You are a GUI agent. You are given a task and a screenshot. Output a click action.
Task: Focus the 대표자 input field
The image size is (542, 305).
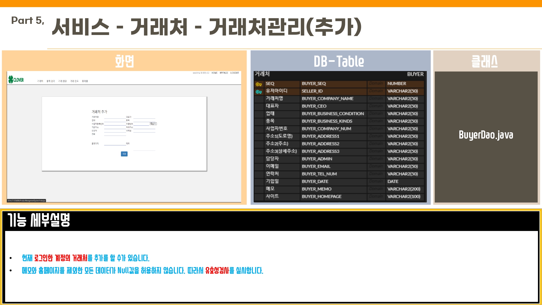click(144, 117)
